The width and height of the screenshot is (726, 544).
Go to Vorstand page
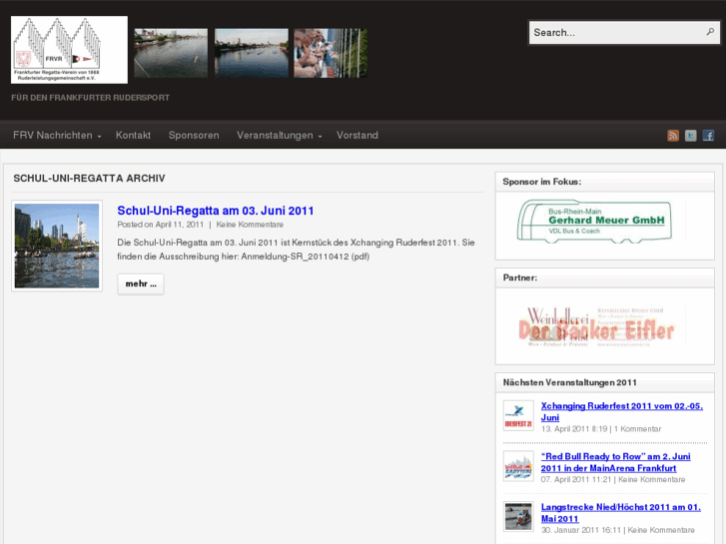click(358, 135)
